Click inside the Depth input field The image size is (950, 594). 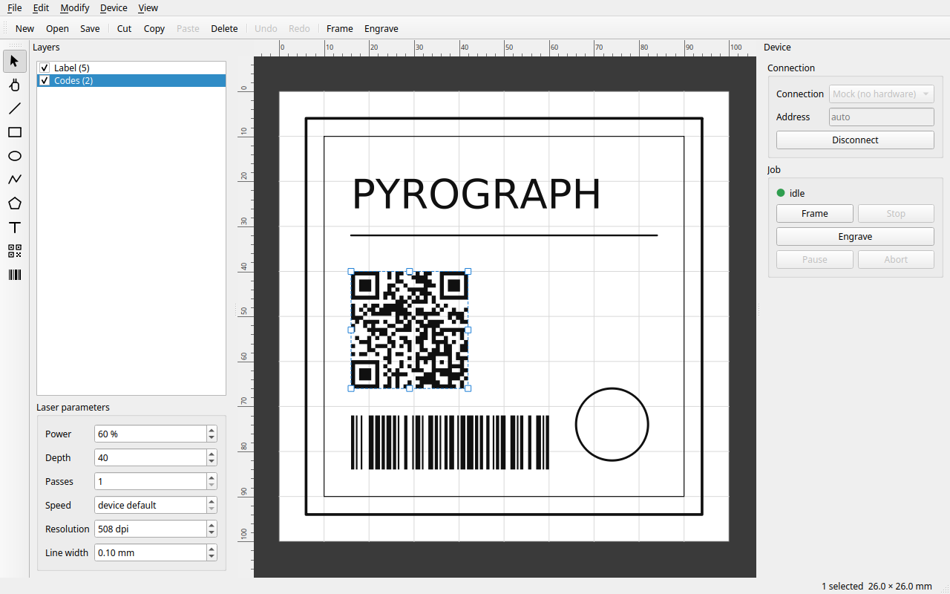click(x=150, y=457)
